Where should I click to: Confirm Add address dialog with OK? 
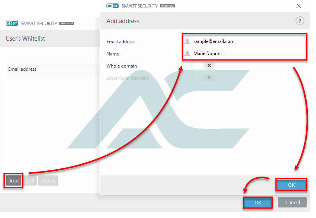pos(291,185)
